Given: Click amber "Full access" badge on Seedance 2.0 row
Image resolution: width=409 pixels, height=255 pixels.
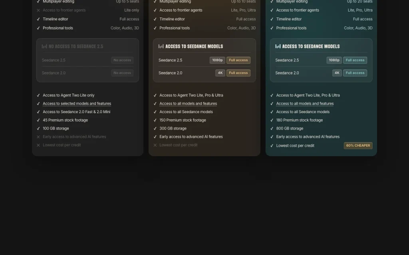Looking at the screenshot, I should 238,73.
